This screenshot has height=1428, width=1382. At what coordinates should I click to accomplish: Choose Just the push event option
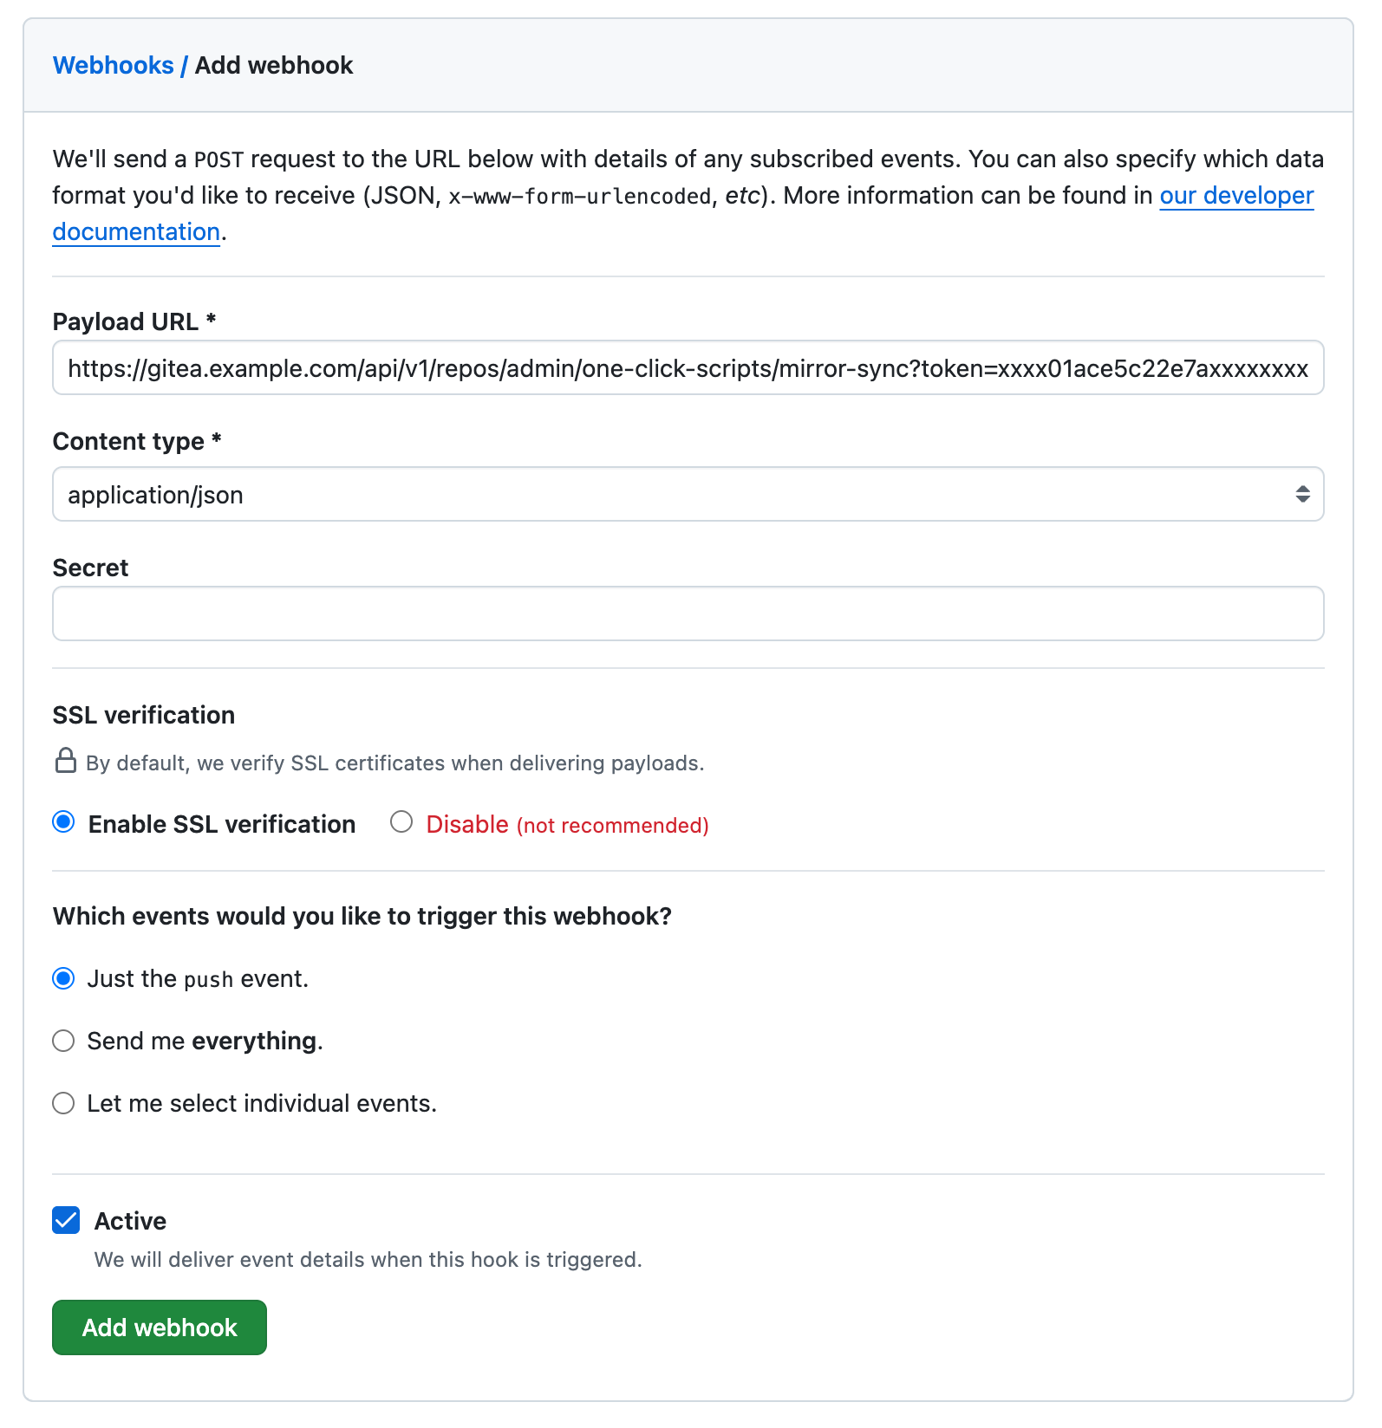click(63, 978)
